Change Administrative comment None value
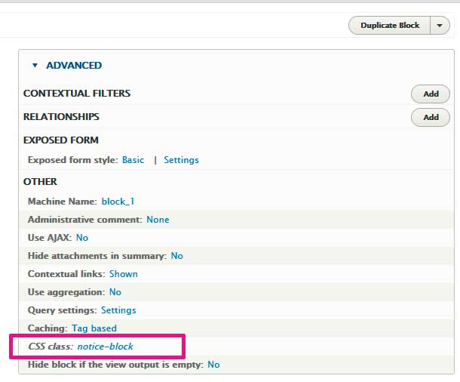This screenshot has width=460, height=382. tap(158, 220)
